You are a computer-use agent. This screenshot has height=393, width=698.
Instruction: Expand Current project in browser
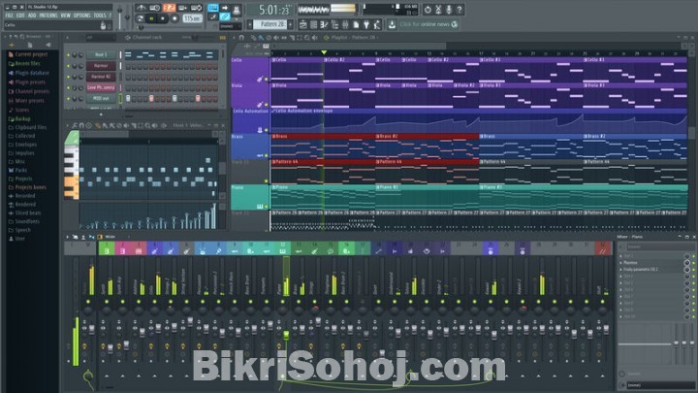coord(27,54)
